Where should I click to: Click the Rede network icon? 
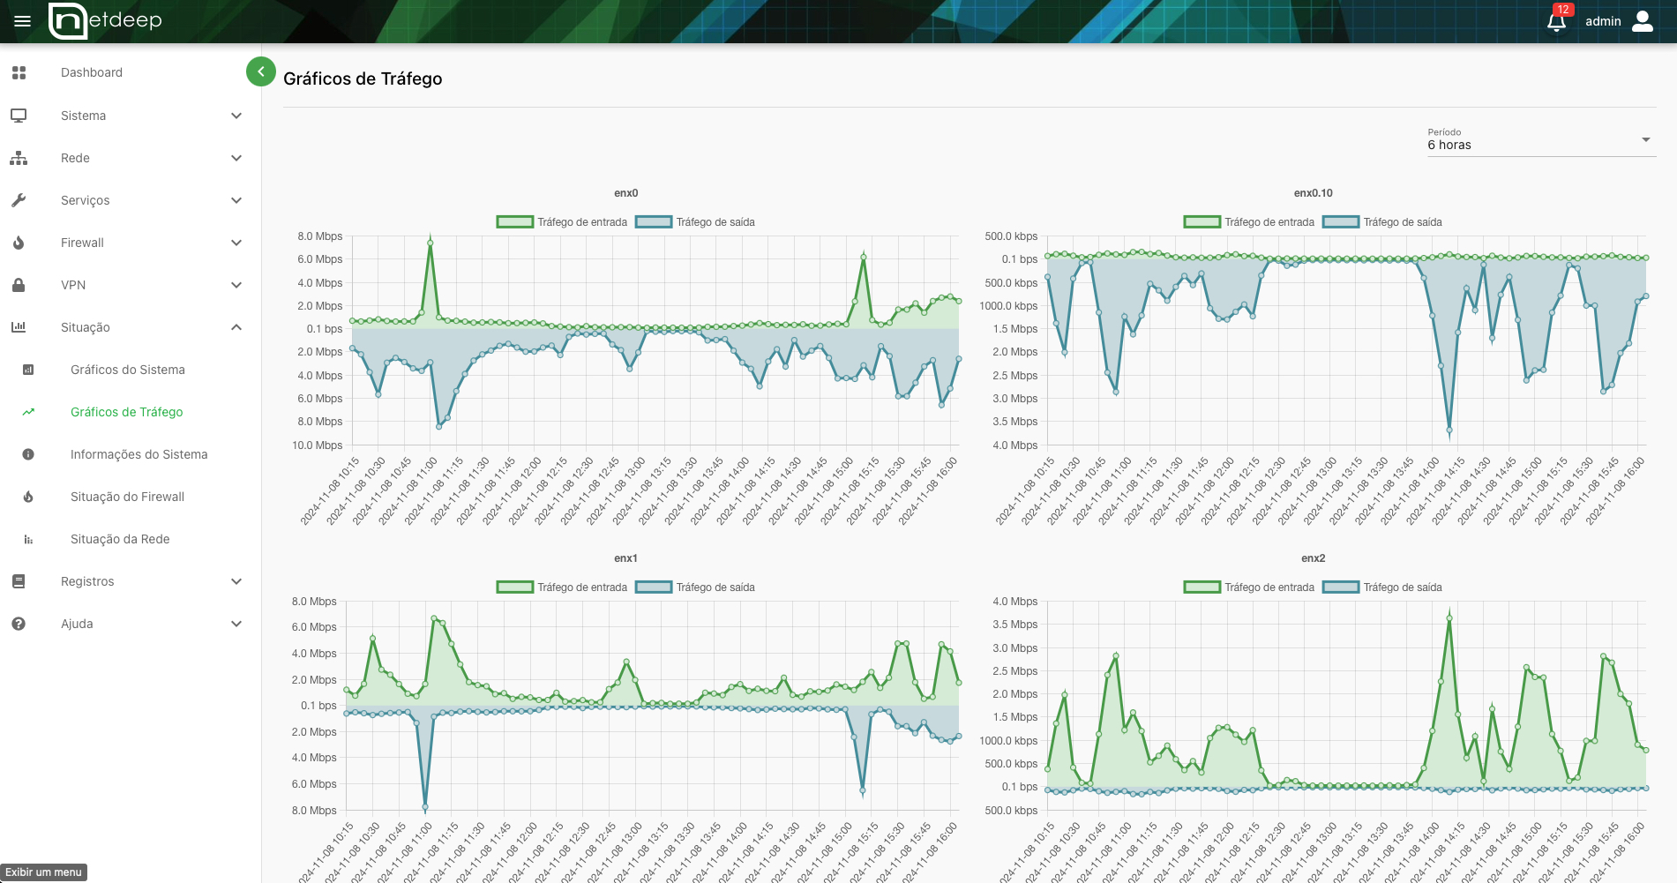pos(19,158)
